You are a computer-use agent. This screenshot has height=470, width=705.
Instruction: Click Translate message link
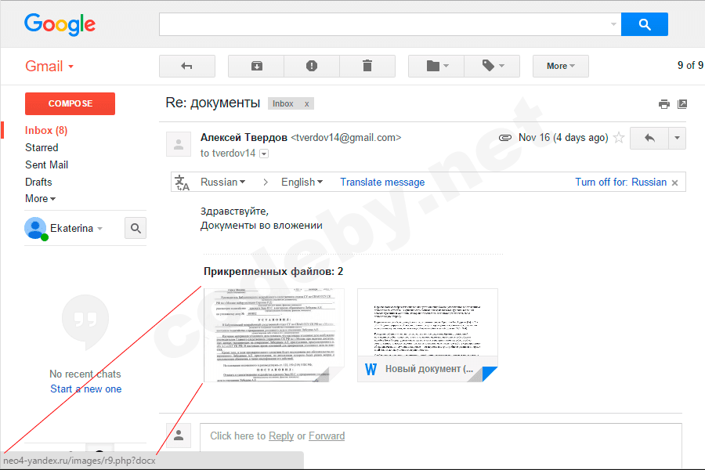pos(382,183)
